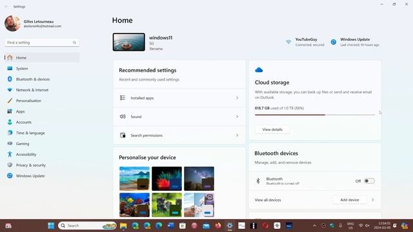The height and width of the screenshot is (232, 413).
Task: Click the microphone tray icon
Action: (341, 226)
